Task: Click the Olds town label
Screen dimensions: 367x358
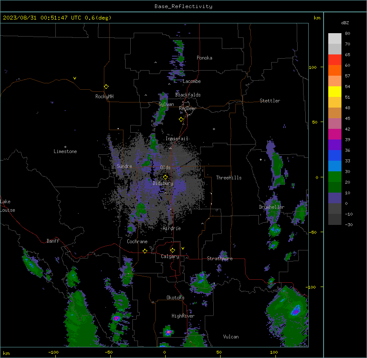Action: pyautogui.click(x=165, y=168)
